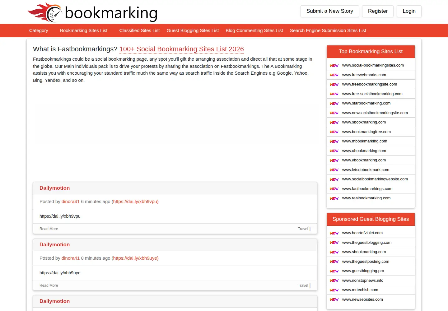Open the https://dai.ly/xbh9uye source link
Viewport: 448px width, 311px height.
click(136, 258)
